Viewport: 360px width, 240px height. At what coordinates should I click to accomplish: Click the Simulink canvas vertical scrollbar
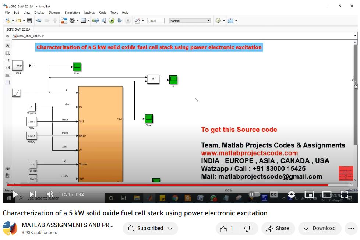(x=355, y=95)
